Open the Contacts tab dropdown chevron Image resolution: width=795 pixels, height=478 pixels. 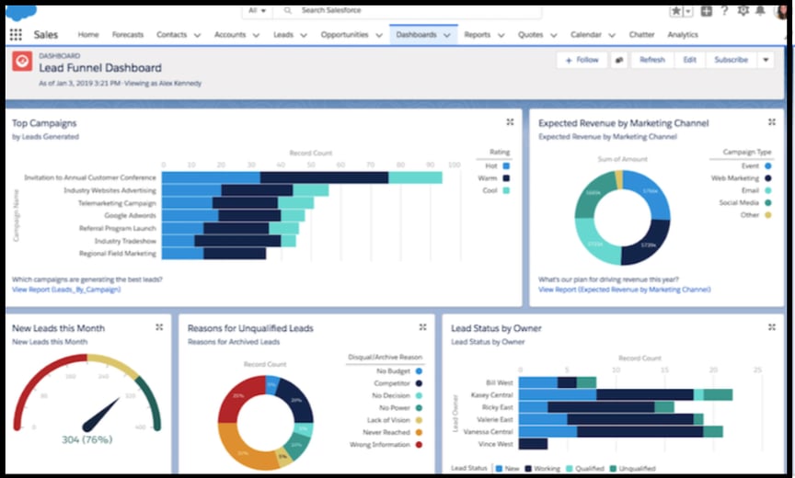197,35
